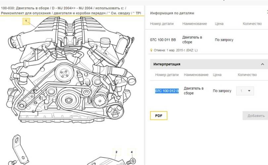Select the highlighted part number 07C 100 012 B
268x165 pixels.
point(167,91)
